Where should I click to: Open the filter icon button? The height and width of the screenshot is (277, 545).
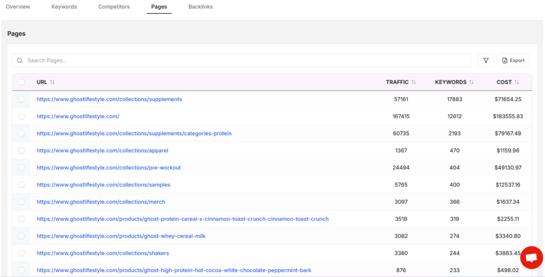(x=486, y=61)
